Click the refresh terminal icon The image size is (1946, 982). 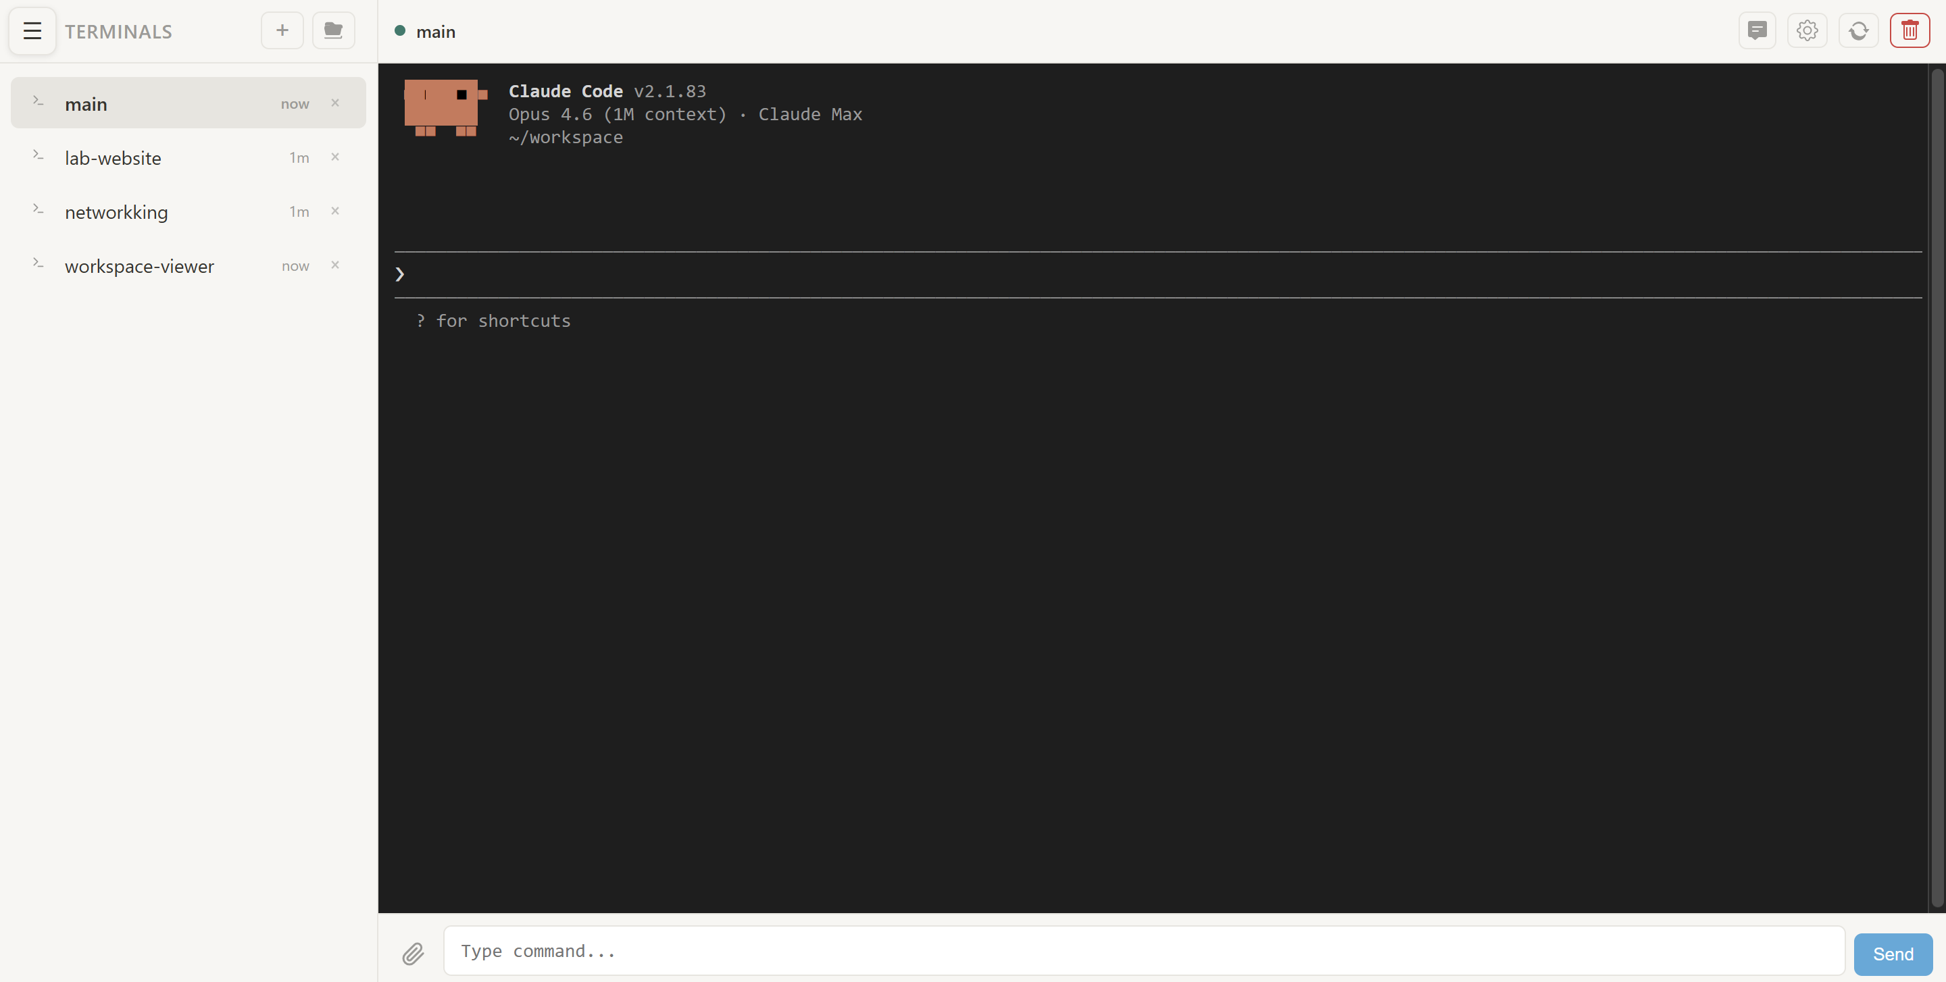(1858, 31)
